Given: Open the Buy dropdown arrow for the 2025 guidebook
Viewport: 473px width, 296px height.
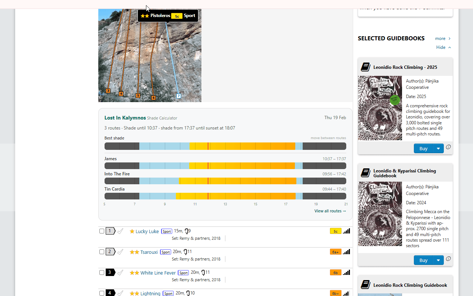Looking at the screenshot, I should click(438, 148).
